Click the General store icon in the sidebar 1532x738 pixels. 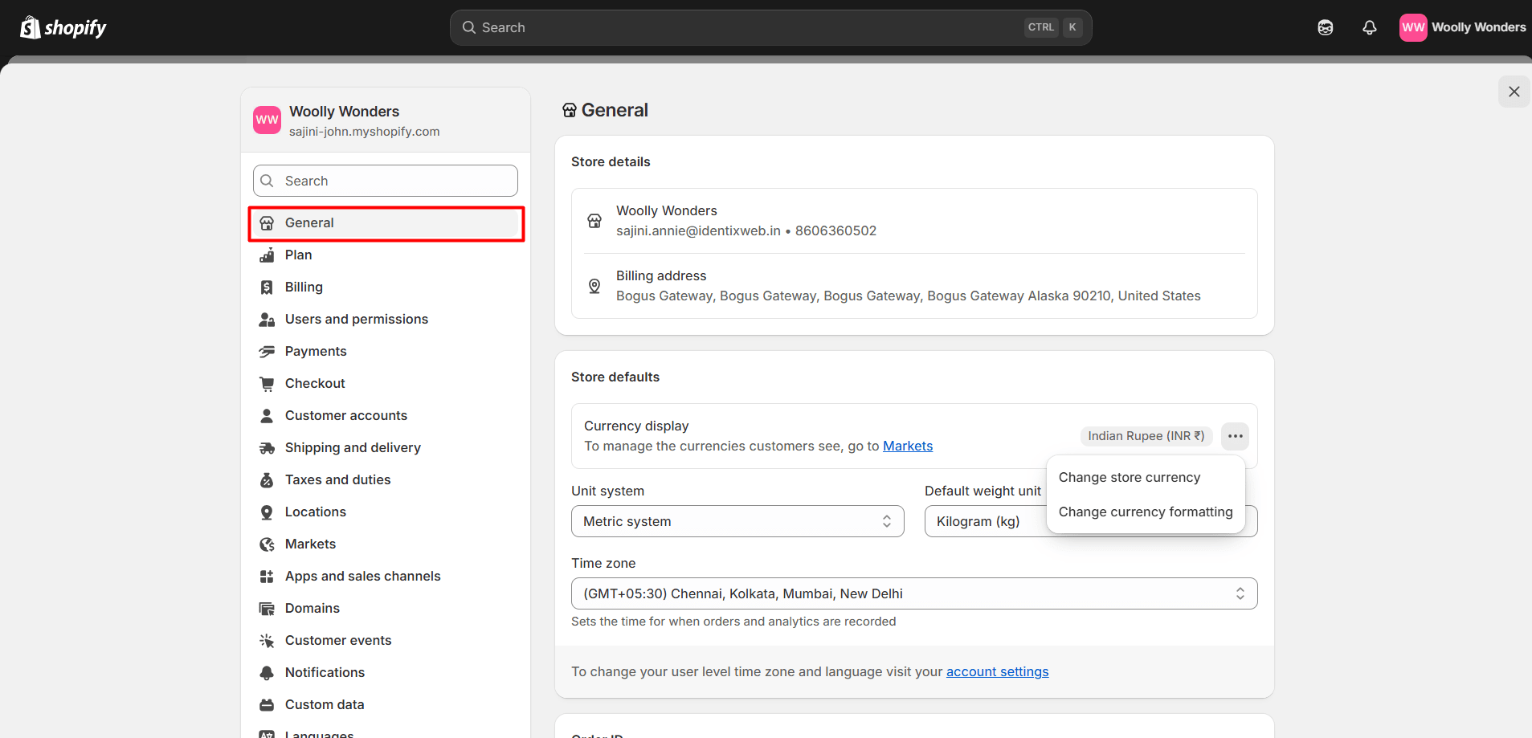point(267,223)
